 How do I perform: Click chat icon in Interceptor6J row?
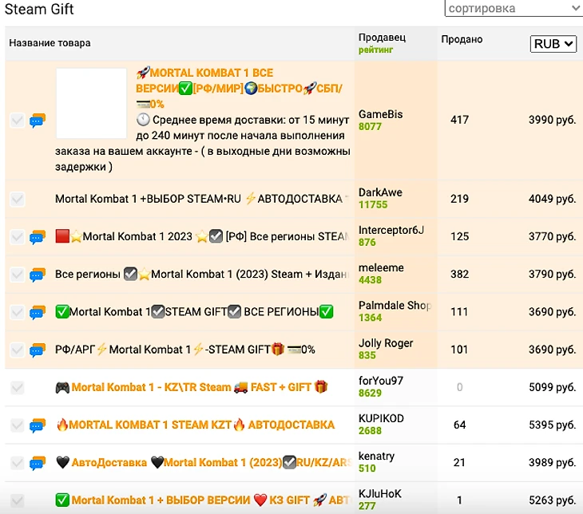click(37, 237)
